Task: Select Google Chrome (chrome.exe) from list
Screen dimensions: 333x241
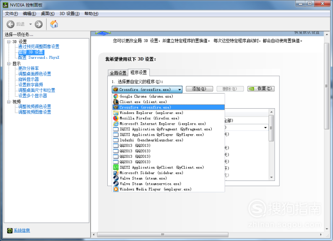Action: coord(168,96)
